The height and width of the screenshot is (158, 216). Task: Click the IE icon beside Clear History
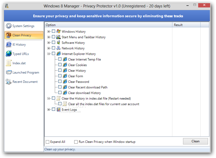pyautogui.click(x=65, y=70)
